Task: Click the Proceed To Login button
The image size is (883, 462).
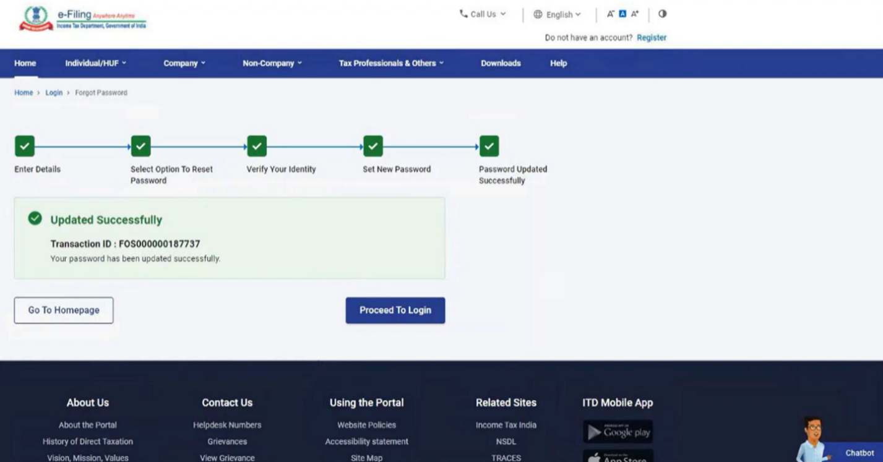Action: [x=395, y=310]
